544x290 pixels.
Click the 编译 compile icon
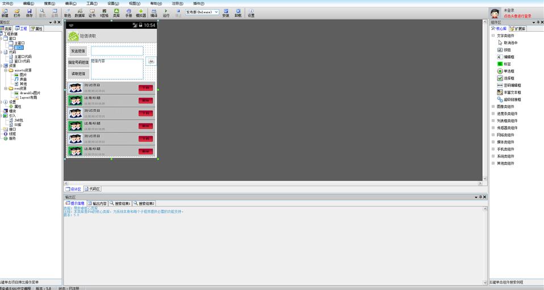154,12
